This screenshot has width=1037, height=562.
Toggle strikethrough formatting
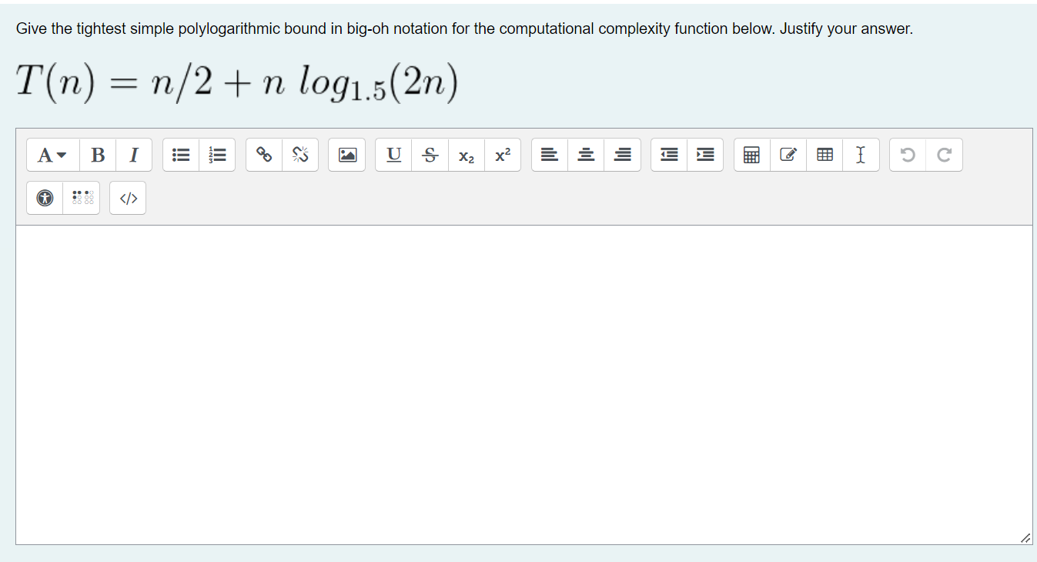pos(430,155)
